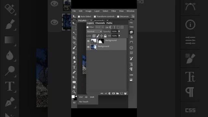
Task: Hide the bottom Background layer
Action: click(88, 47)
